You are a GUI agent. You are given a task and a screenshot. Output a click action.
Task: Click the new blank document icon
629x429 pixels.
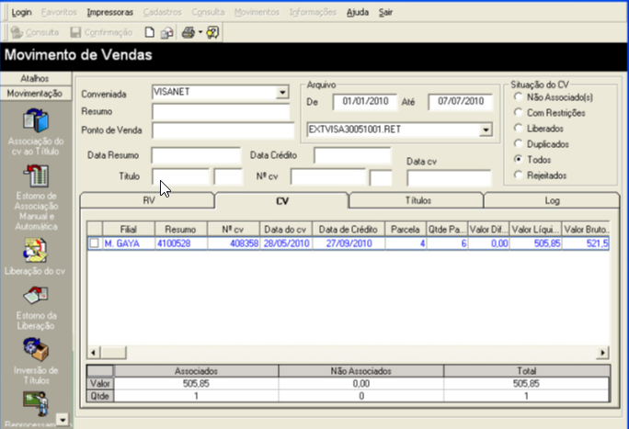click(149, 32)
